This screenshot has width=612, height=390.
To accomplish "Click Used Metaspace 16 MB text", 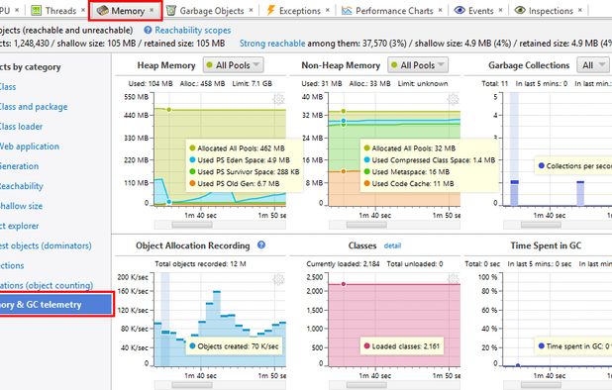I will click(411, 171).
